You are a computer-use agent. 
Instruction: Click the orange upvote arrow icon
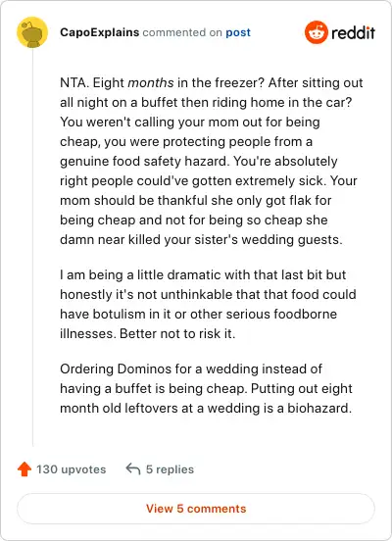click(x=24, y=469)
